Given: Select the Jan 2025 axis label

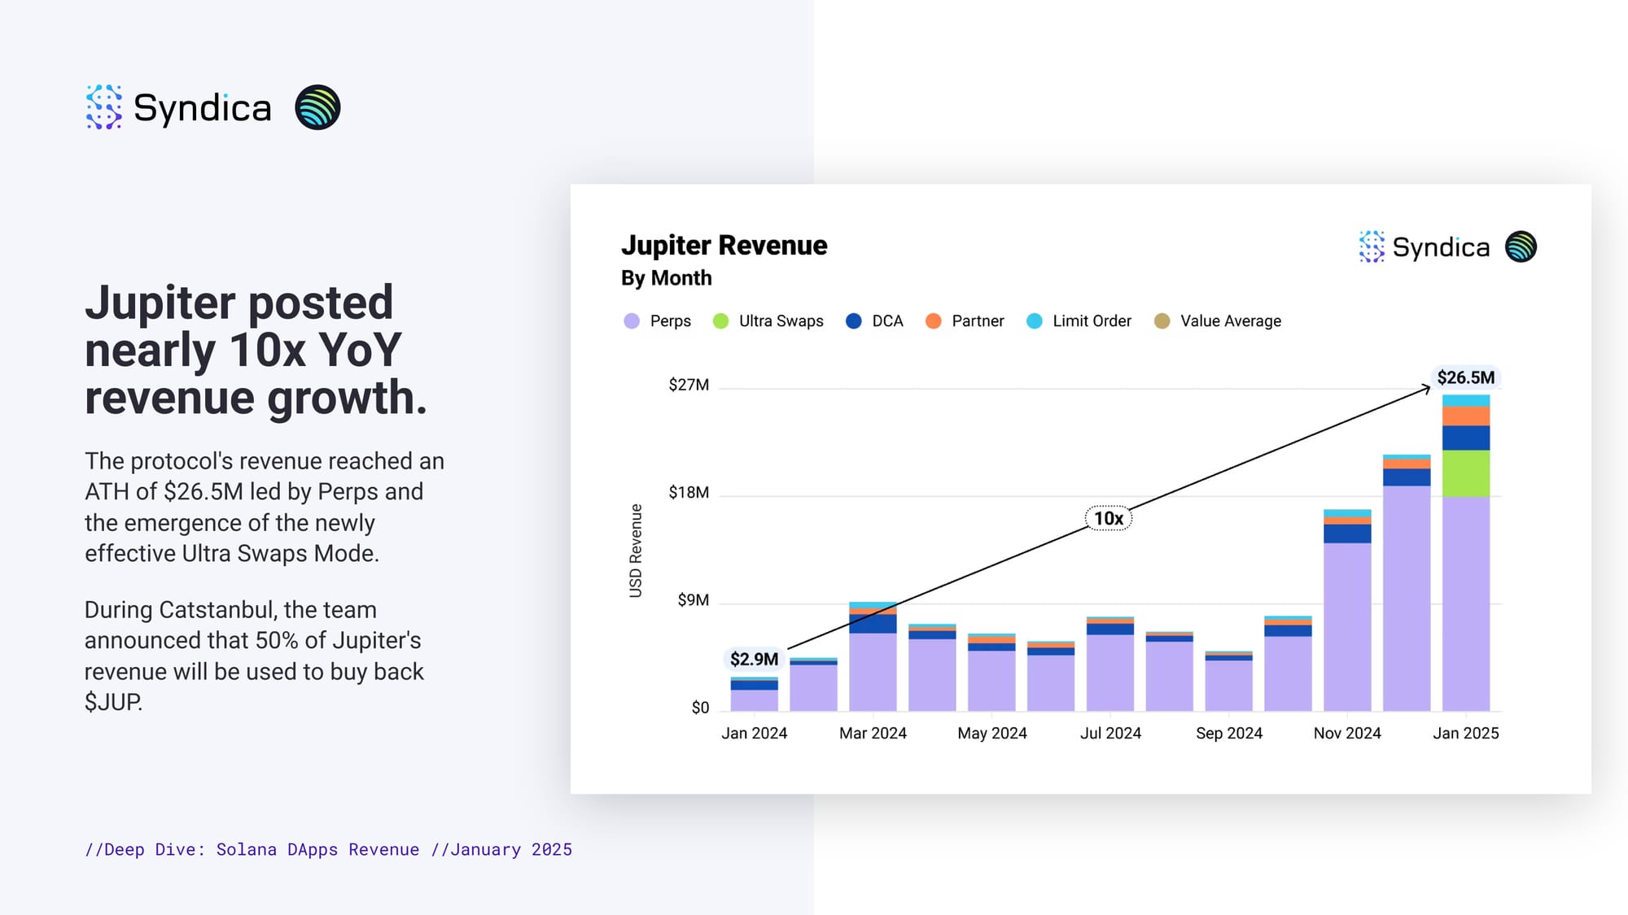Looking at the screenshot, I should pyautogui.click(x=1465, y=733).
